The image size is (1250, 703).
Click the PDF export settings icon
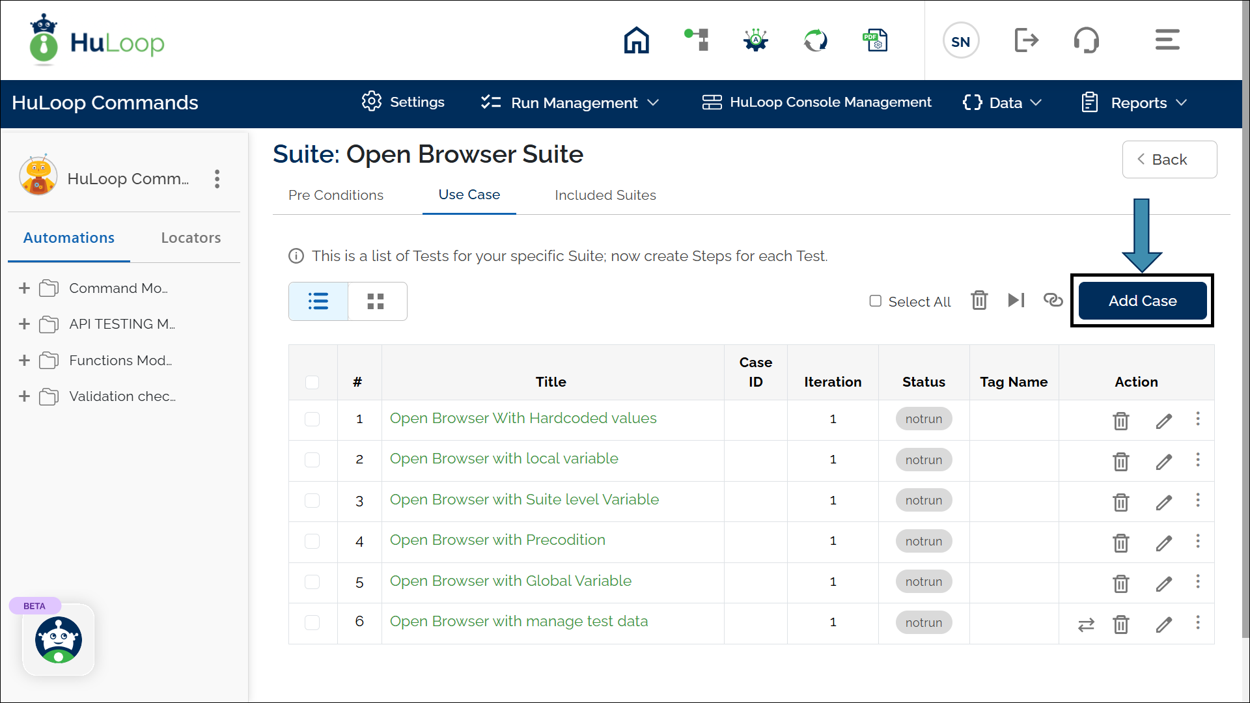coord(875,40)
